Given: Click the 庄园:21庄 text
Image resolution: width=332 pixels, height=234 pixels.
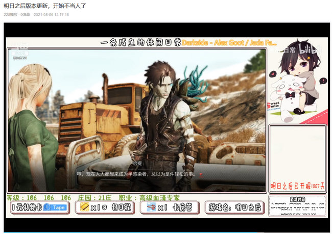Looking at the screenshot, I should pos(94,198).
